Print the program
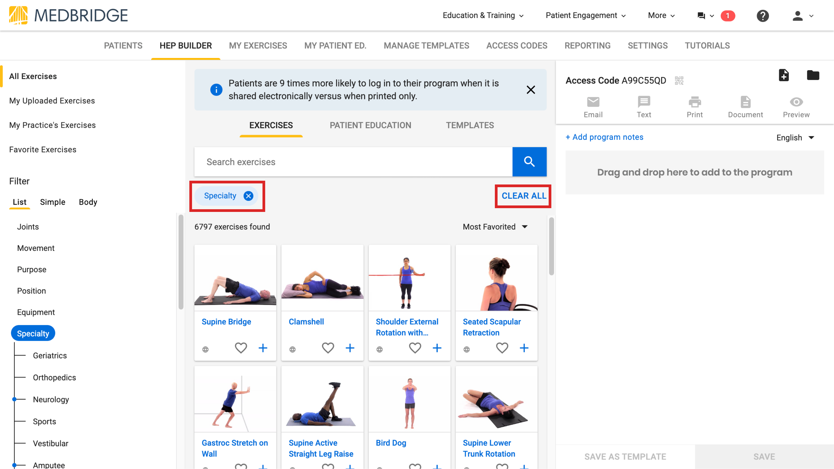The height and width of the screenshot is (469, 834). pyautogui.click(x=694, y=107)
